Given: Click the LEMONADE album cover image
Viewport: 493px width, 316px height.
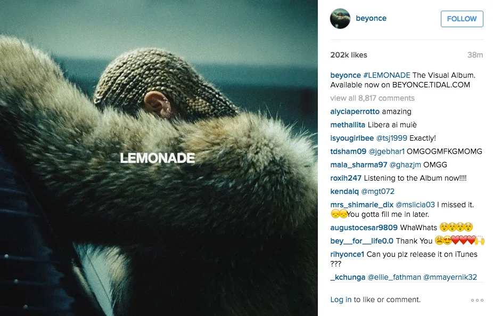Looking at the screenshot, I should coord(159,158).
